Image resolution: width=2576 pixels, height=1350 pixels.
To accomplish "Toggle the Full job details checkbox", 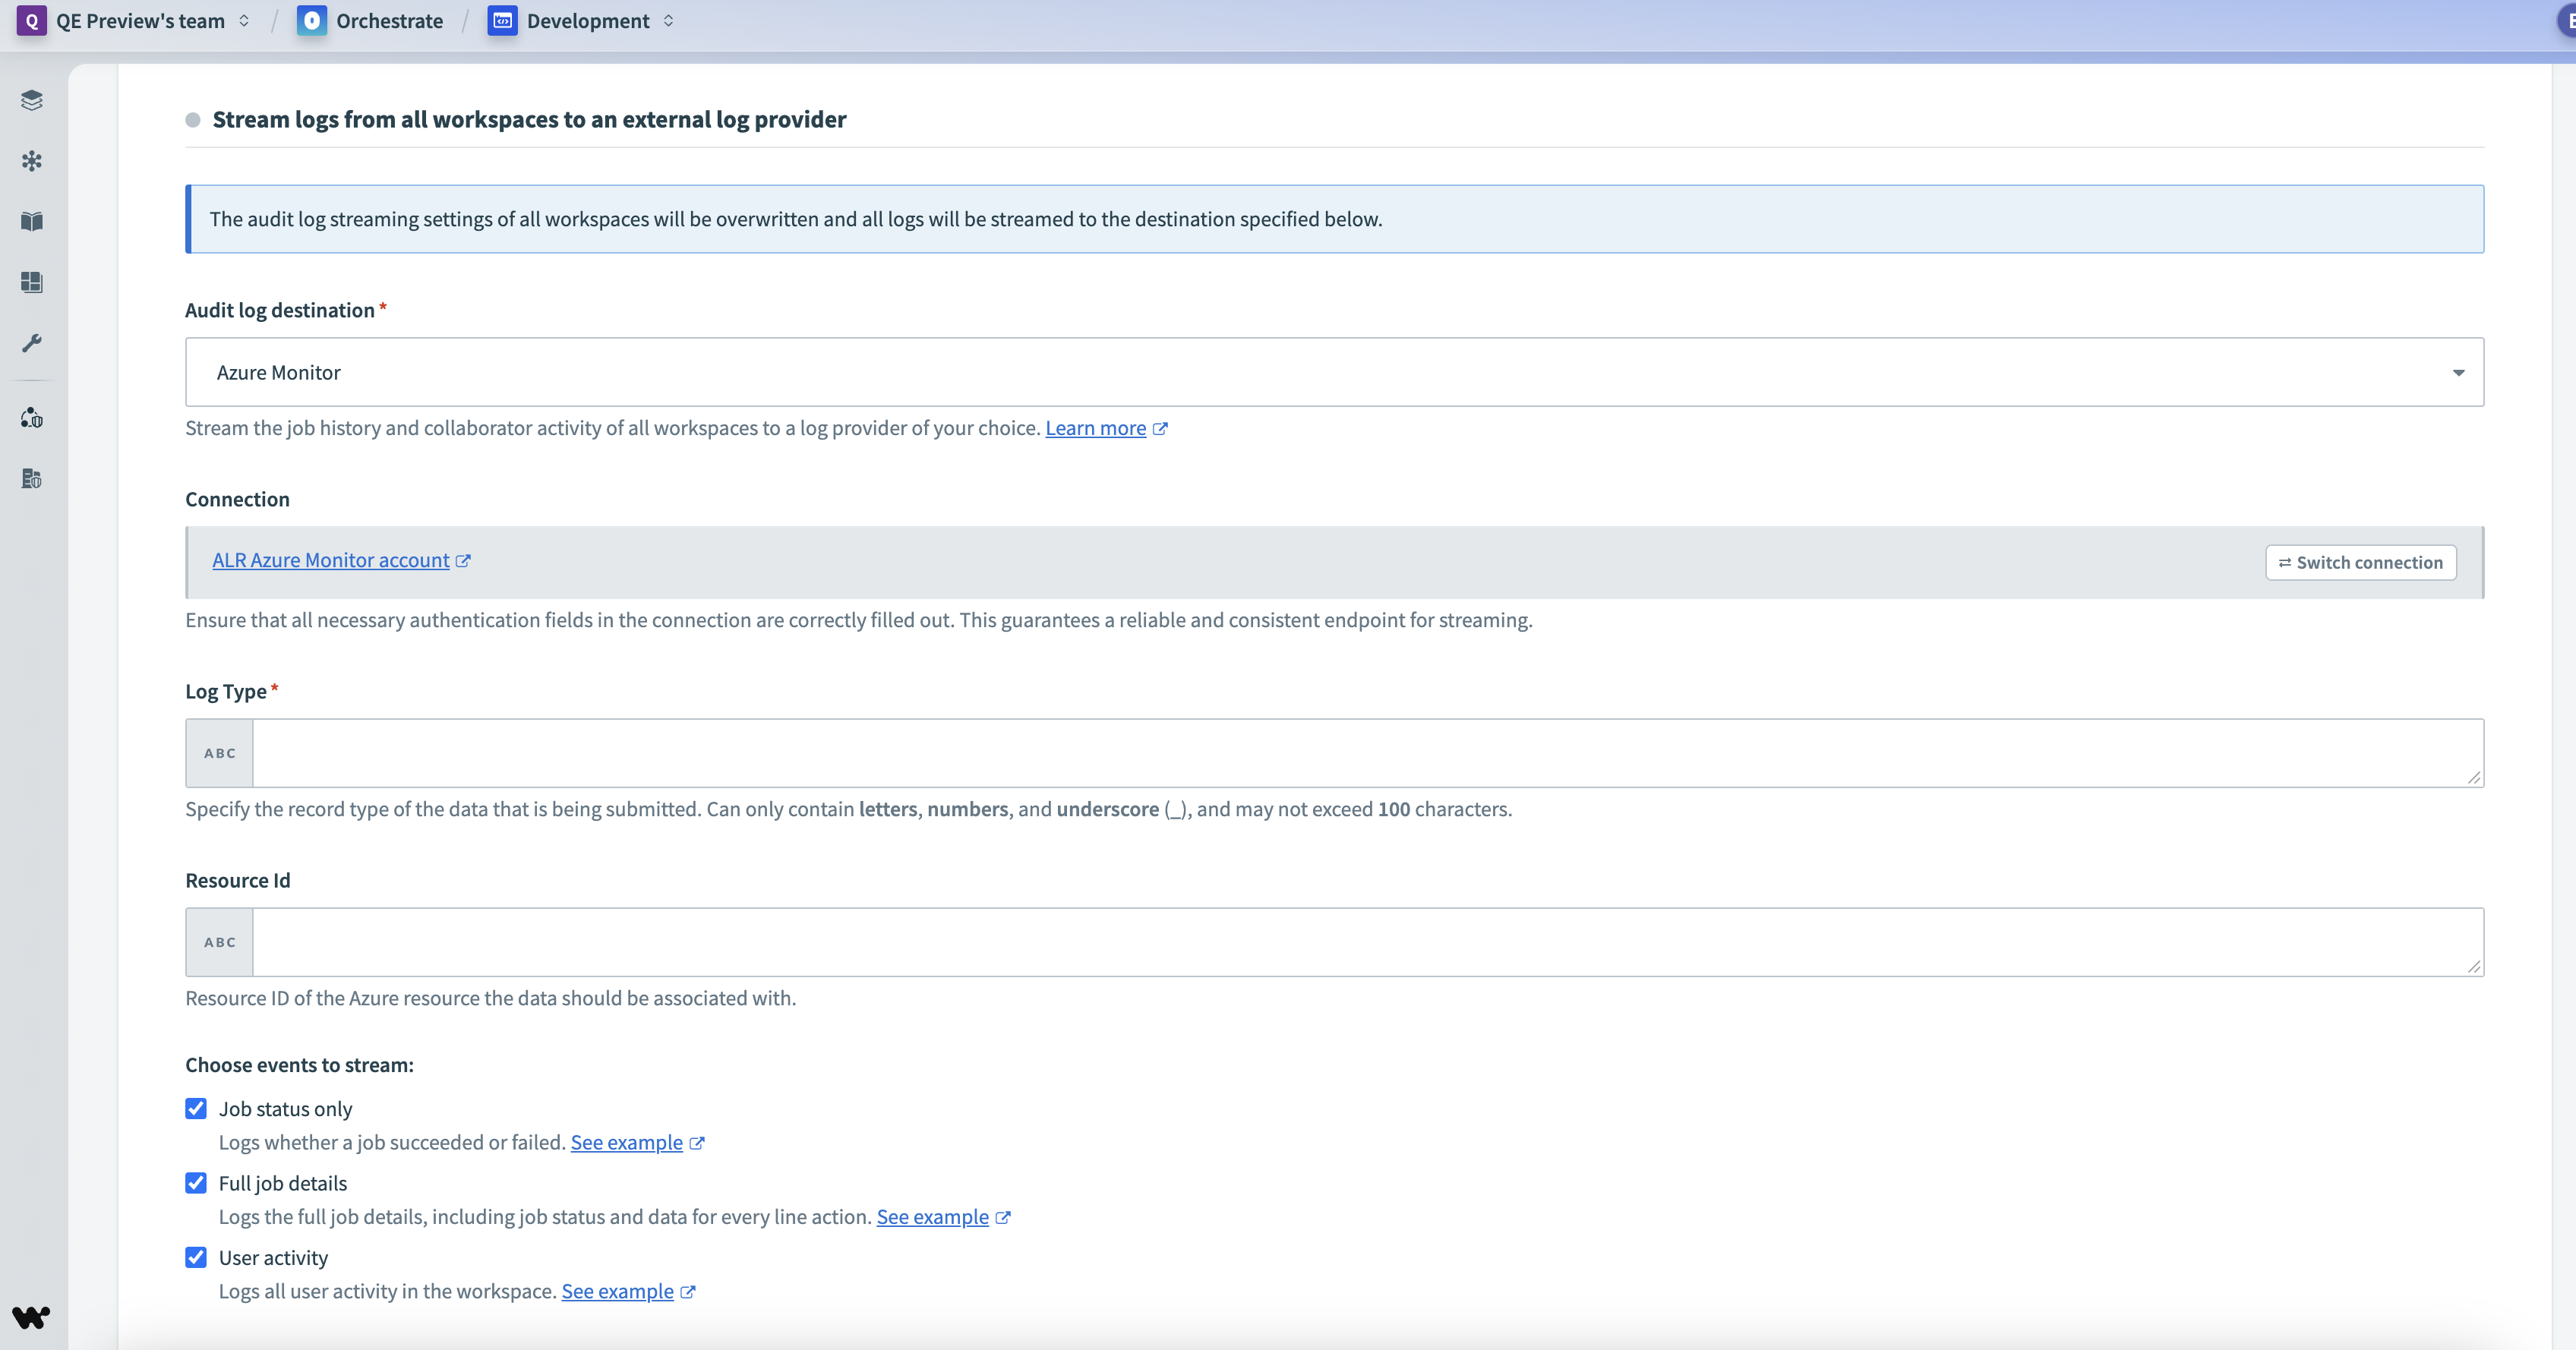I will click(x=196, y=1183).
